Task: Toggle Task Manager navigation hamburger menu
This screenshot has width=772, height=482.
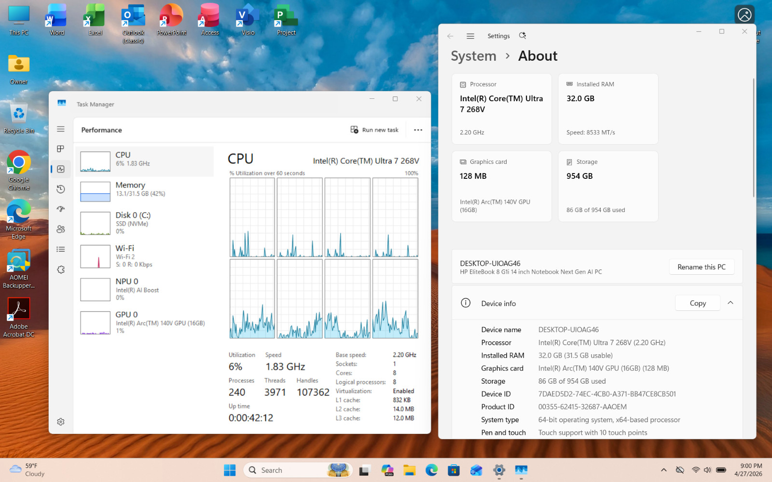Action: (x=61, y=129)
